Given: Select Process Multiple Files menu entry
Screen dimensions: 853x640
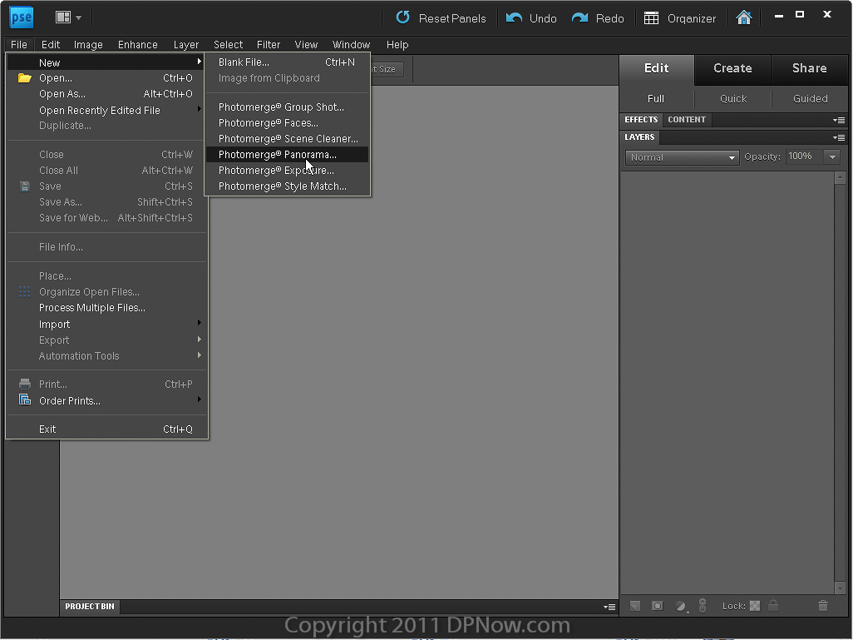Looking at the screenshot, I should pos(92,308).
